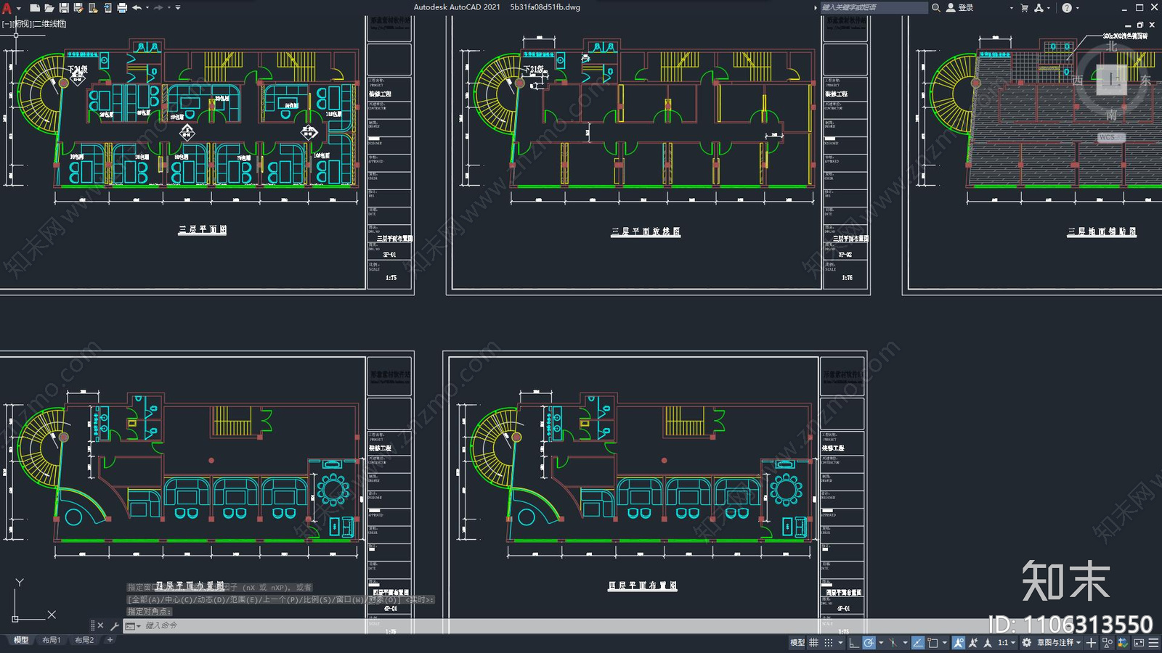Open the polar tracking angle dropdown arrow
The width and height of the screenshot is (1162, 653).
(881, 643)
